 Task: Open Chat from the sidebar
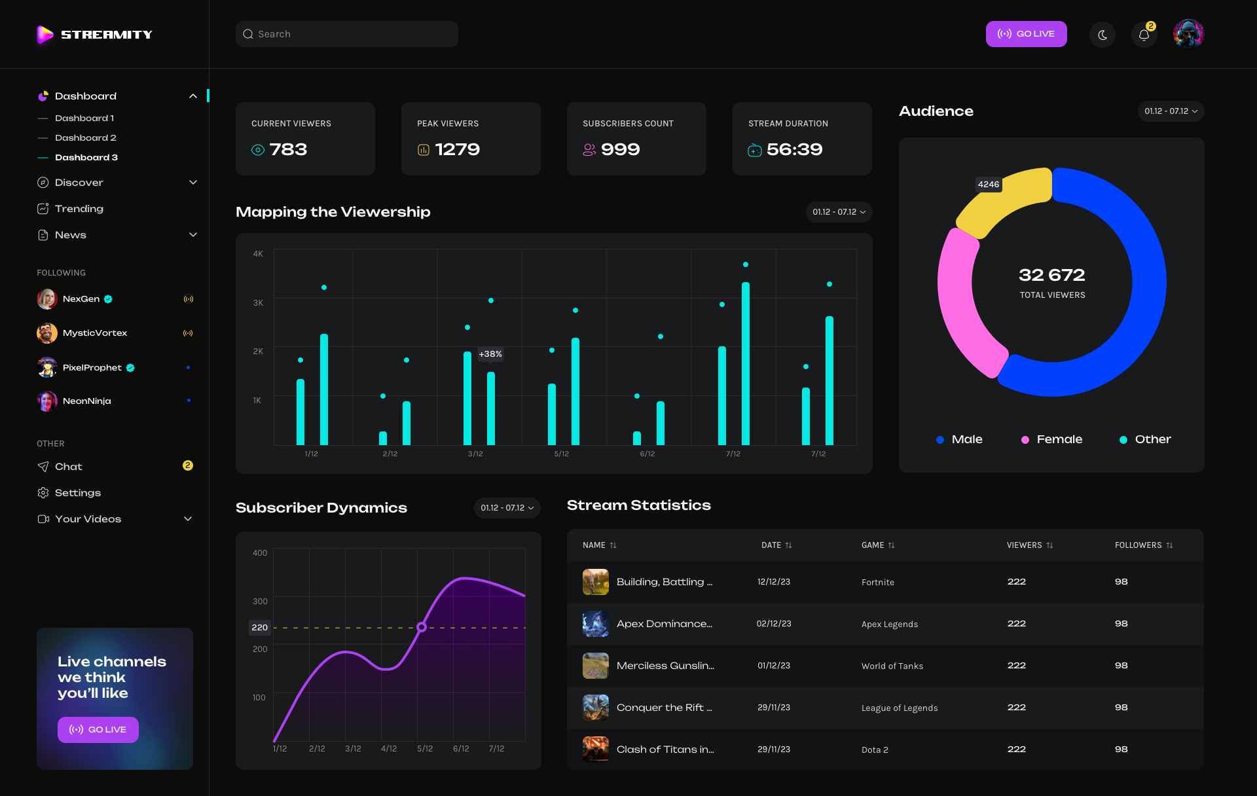point(68,466)
